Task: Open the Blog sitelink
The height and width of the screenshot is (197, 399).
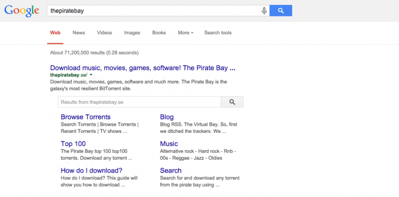Action: (x=167, y=117)
